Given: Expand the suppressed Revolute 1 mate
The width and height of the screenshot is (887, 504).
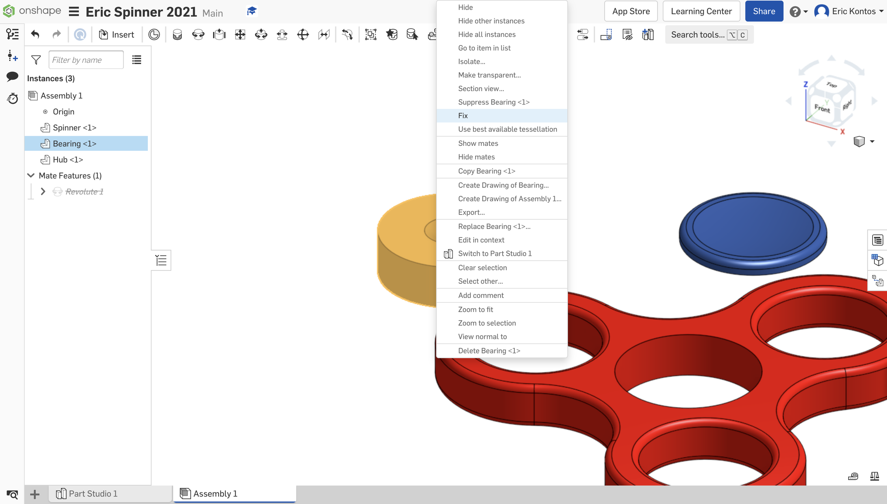Looking at the screenshot, I should pyautogui.click(x=43, y=191).
